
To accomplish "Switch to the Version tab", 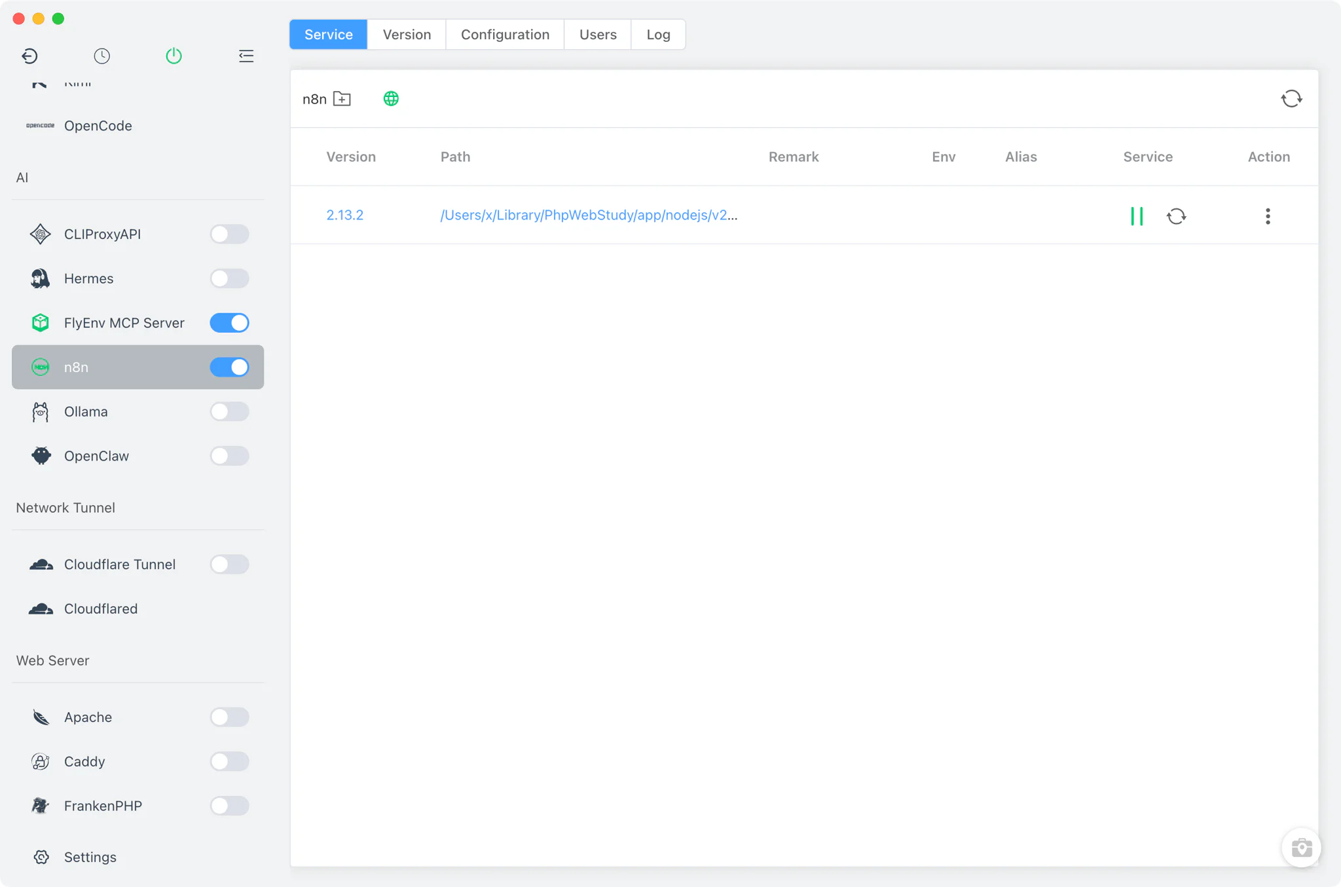I will click(407, 35).
